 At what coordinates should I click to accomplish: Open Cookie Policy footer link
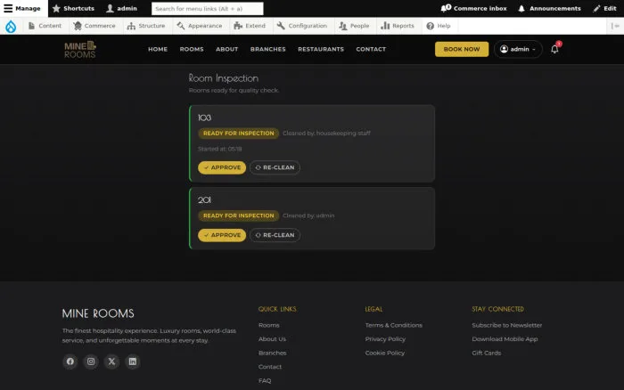click(x=385, y=353)
